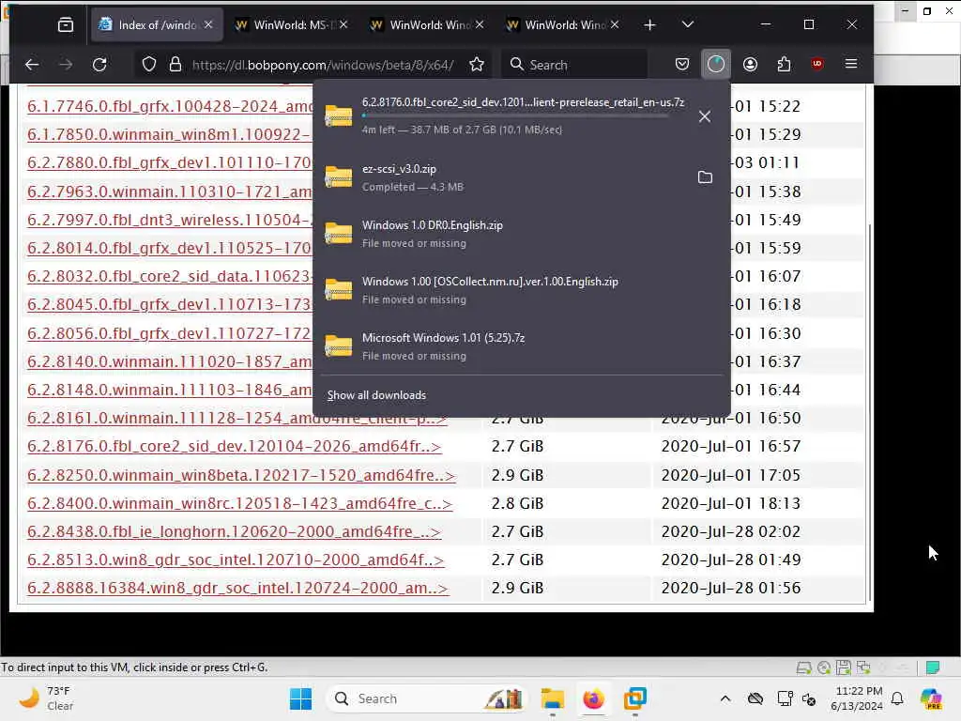Reload the current page
Screen dimensions: 961x721
tap(99, 65)
